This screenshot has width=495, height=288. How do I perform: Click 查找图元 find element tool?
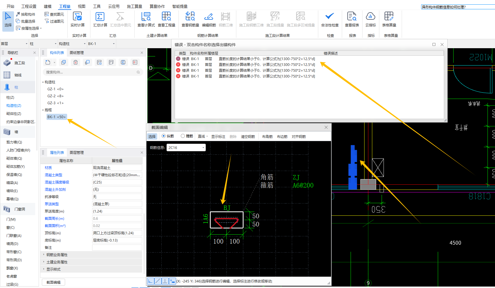[54, 14]
